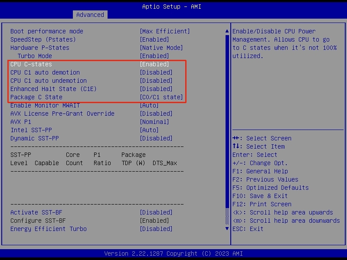Viewport: 347px width, 260px height.
Task: Open the Native Mode value list
Action: (161, 48)
